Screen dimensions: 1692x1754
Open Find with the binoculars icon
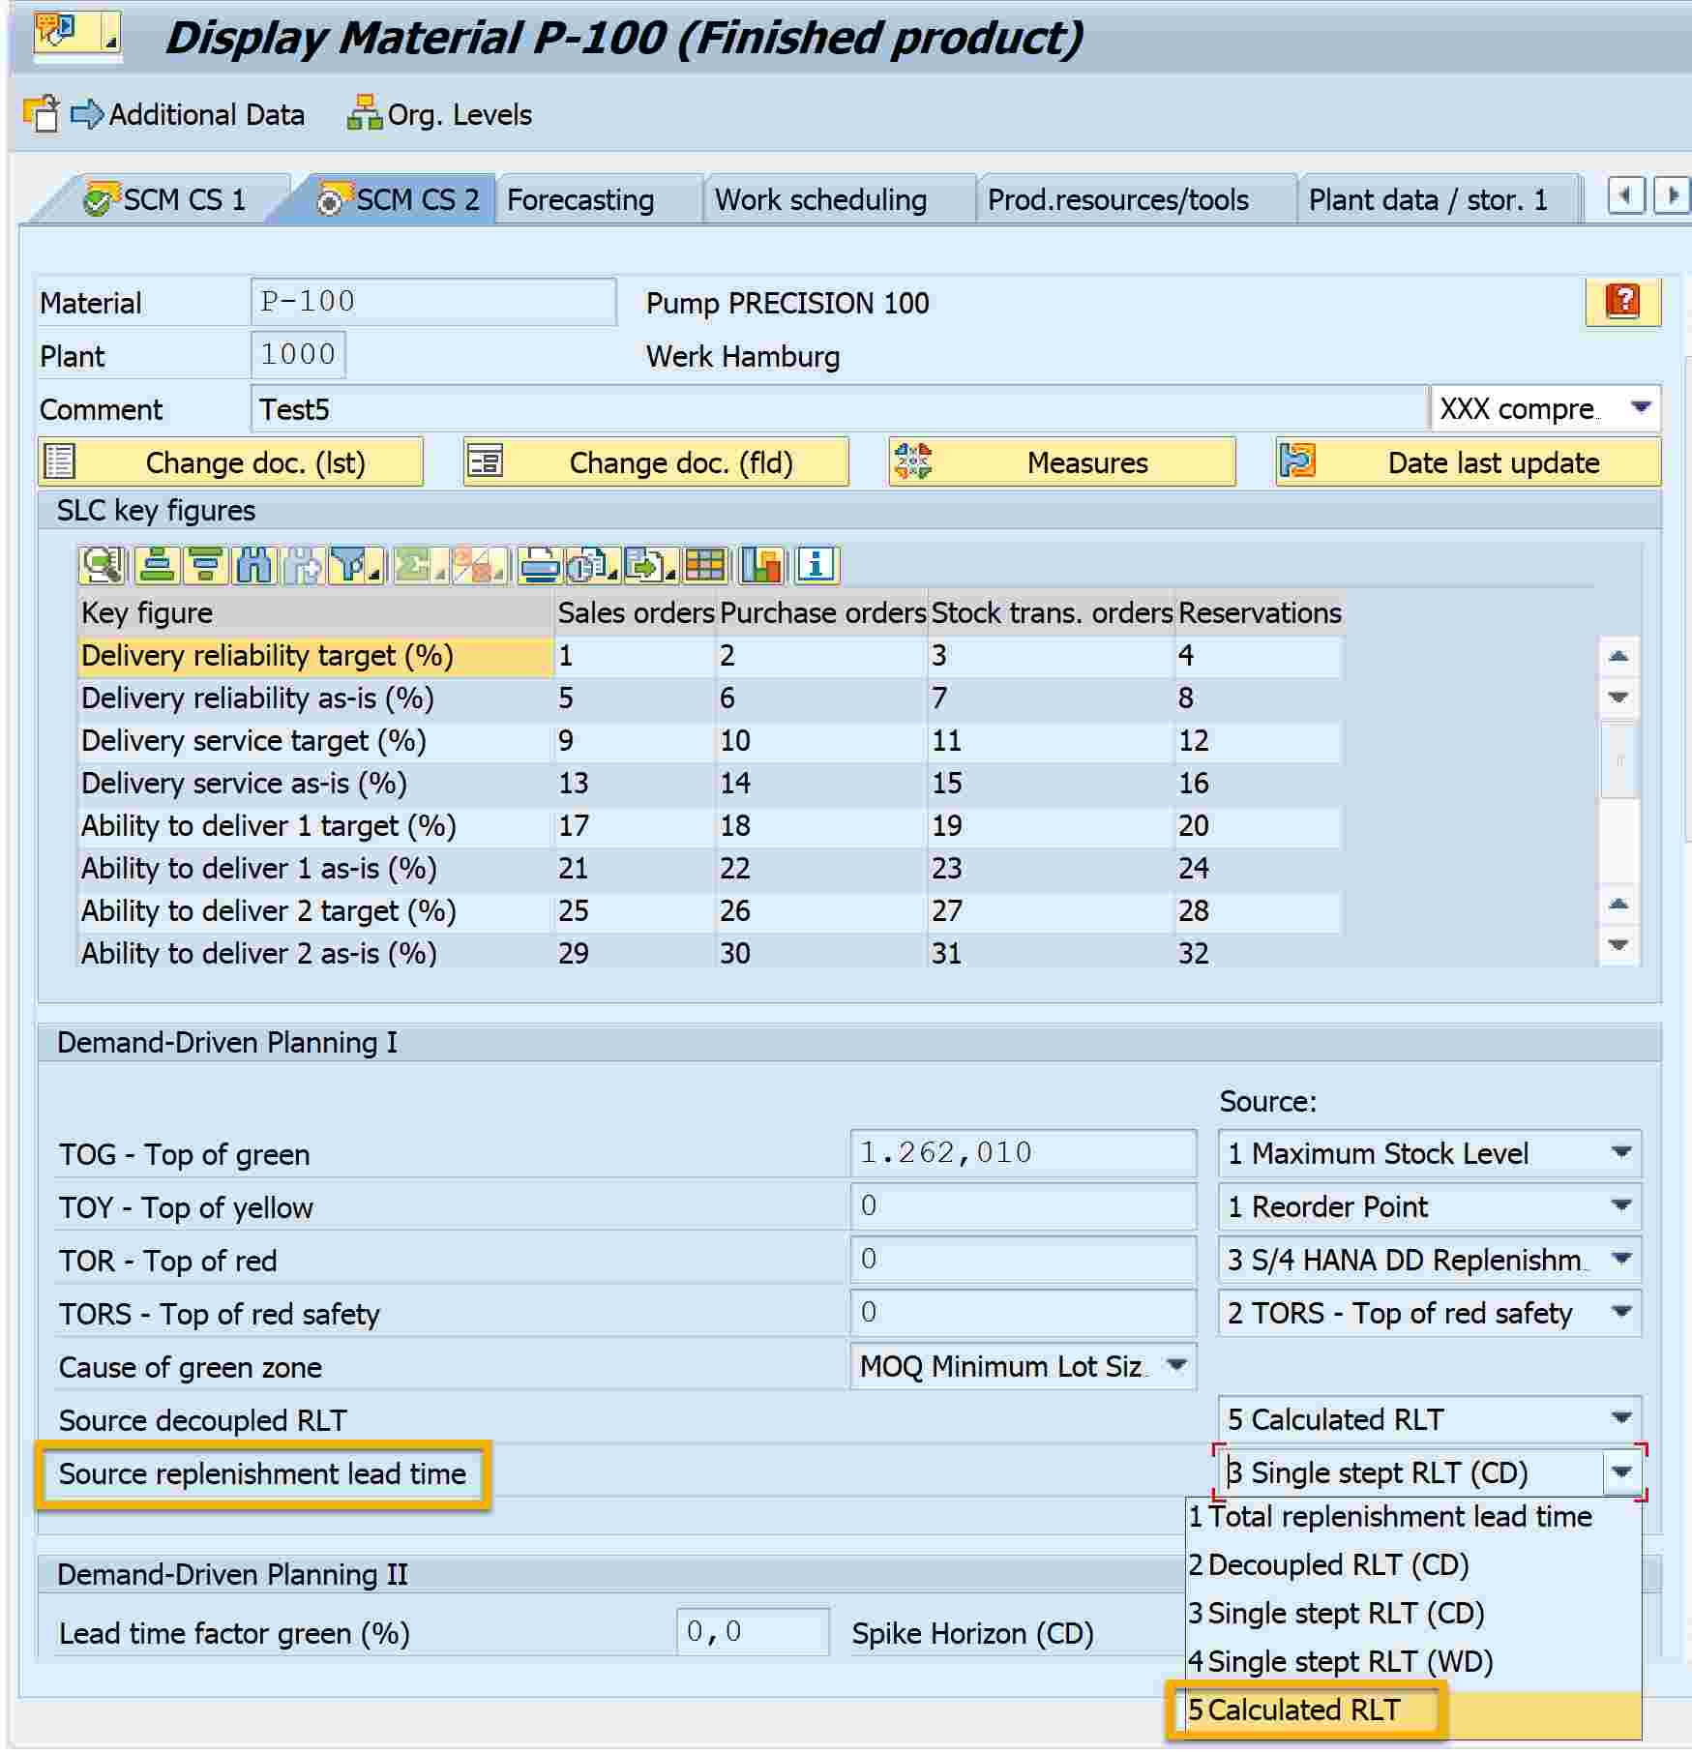coord(254,565)
